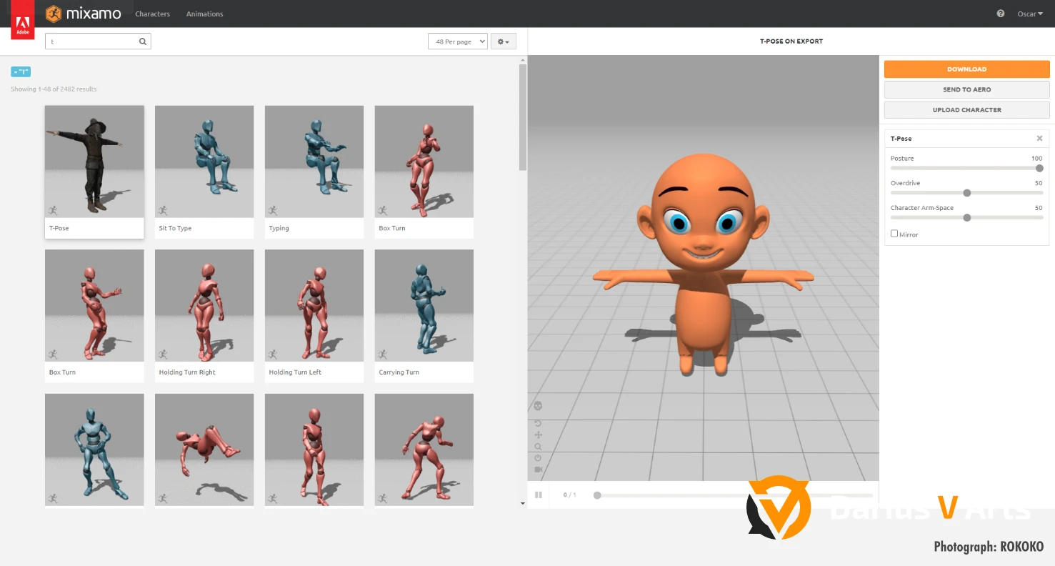Adjust the Posture slider handle
Screen dimensions: 1055x566
[1039, 168]
